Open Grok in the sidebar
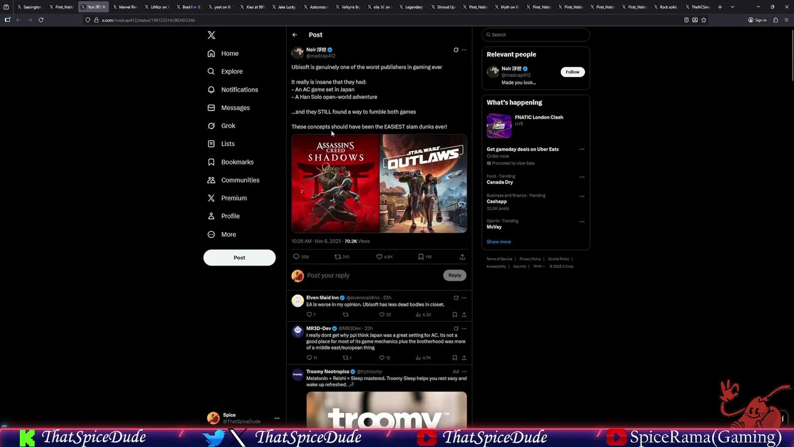 pos(221,125)
